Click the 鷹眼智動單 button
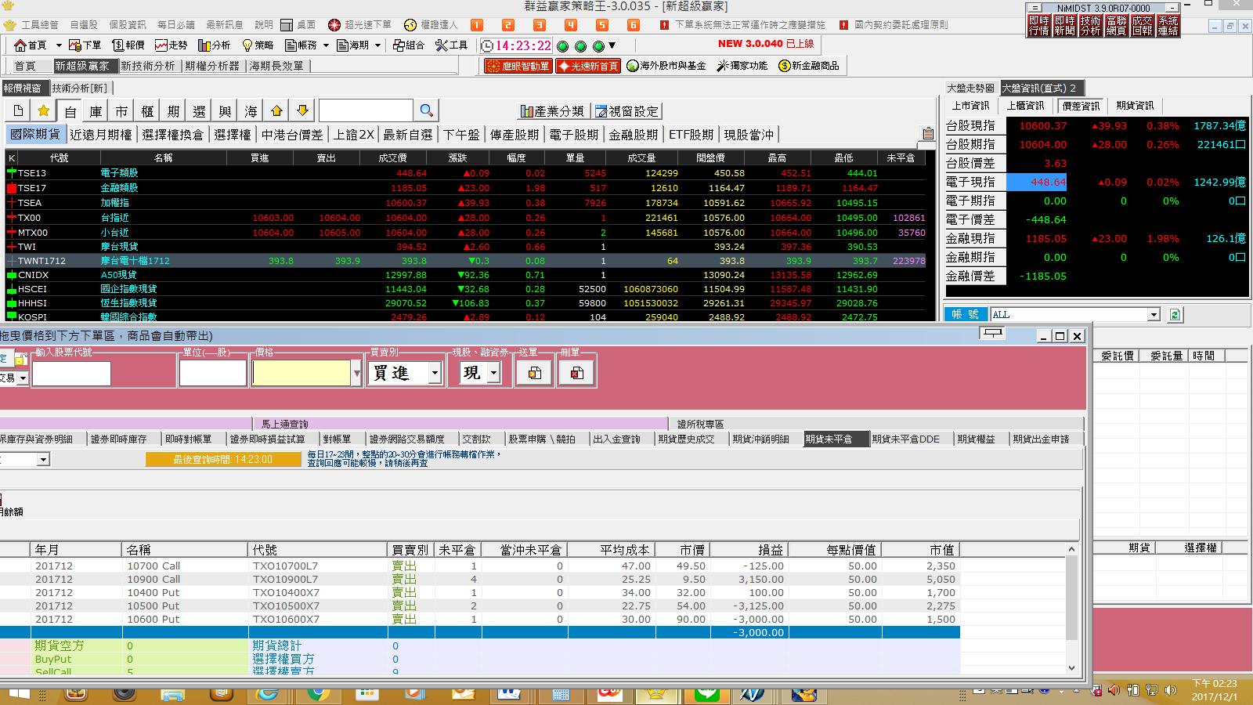The width and height of the screenshot is (1253, 705). 518,66
